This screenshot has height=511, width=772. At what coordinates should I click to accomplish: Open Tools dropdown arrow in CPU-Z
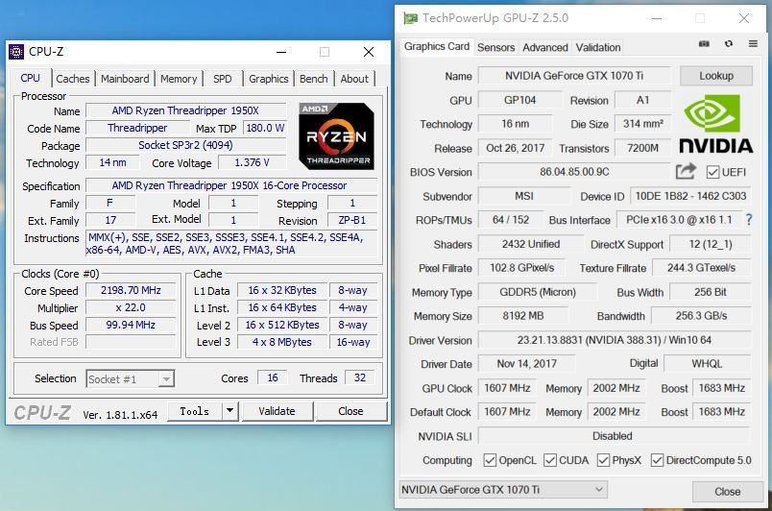pyautogui.click(x=229, y=410)
